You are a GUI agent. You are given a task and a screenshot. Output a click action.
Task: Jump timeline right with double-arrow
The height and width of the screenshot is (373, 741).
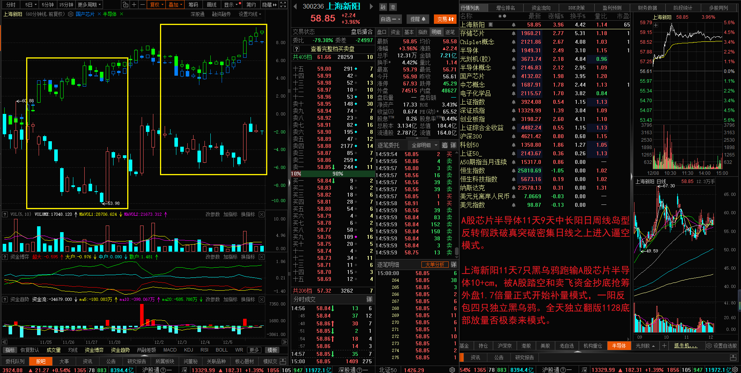coord(284,342)
